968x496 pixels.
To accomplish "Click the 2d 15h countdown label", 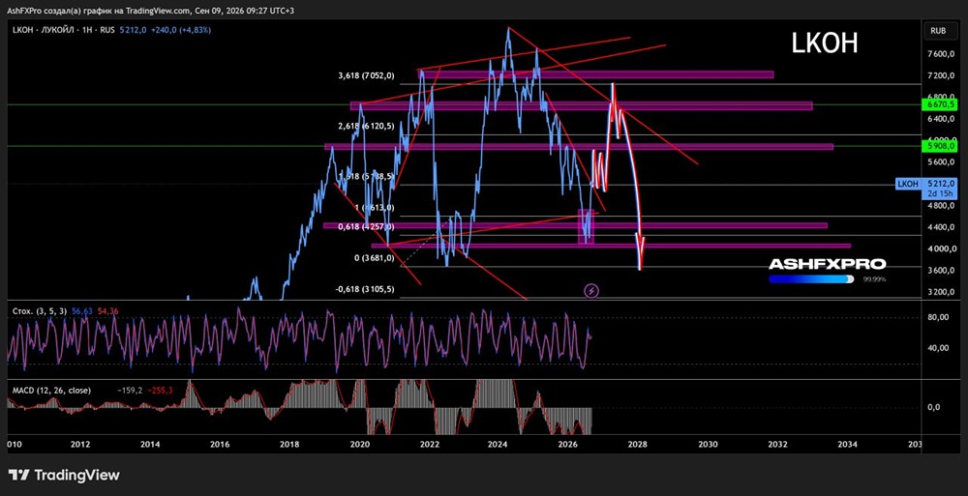I will tap(940, 193).
